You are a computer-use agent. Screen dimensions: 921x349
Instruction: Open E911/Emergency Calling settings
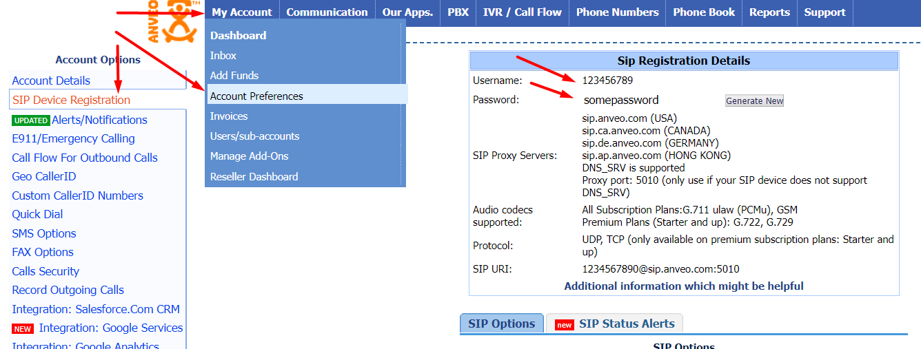pyautogui.click(x=73, y=139)
